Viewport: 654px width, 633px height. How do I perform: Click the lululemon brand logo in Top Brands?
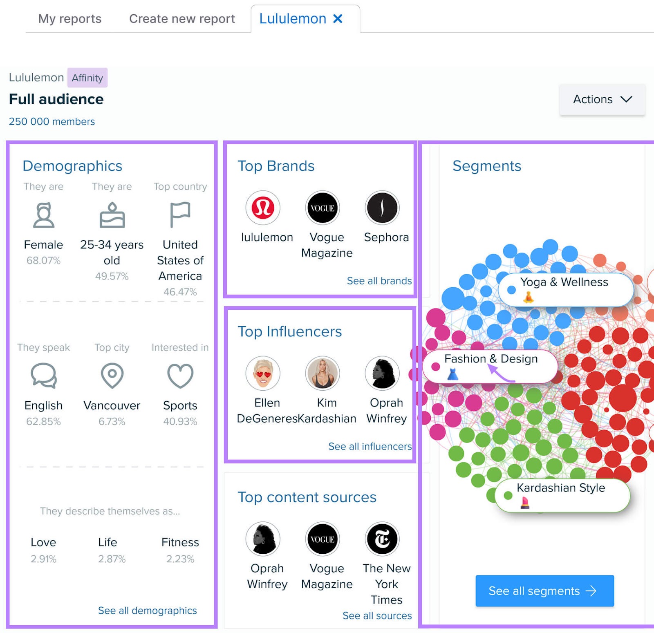tap(263, 208)
